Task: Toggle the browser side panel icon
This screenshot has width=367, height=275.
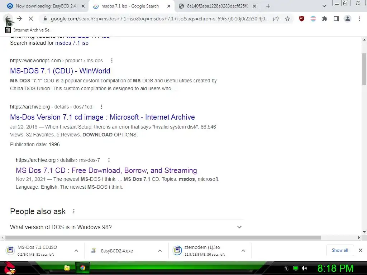Action: (336, 19)
